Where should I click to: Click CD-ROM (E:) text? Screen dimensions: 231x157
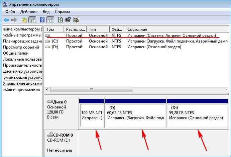59,140
